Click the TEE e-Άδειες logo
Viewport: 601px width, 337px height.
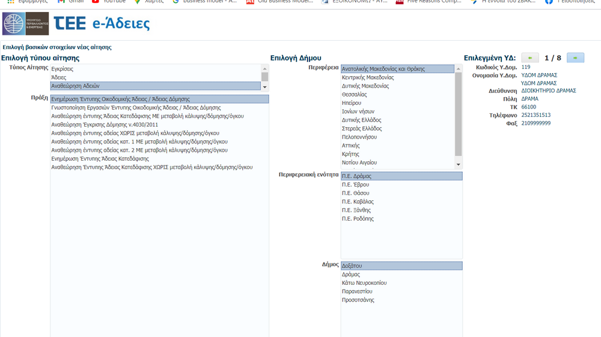pyautogui.click(x=102, y=24)
